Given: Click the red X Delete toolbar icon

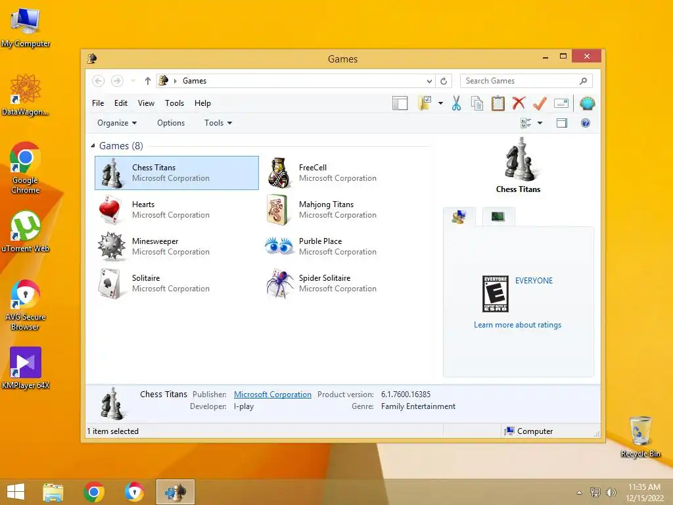Looking at the screenshot, I should pyautogui.click(x=519, y=103).
